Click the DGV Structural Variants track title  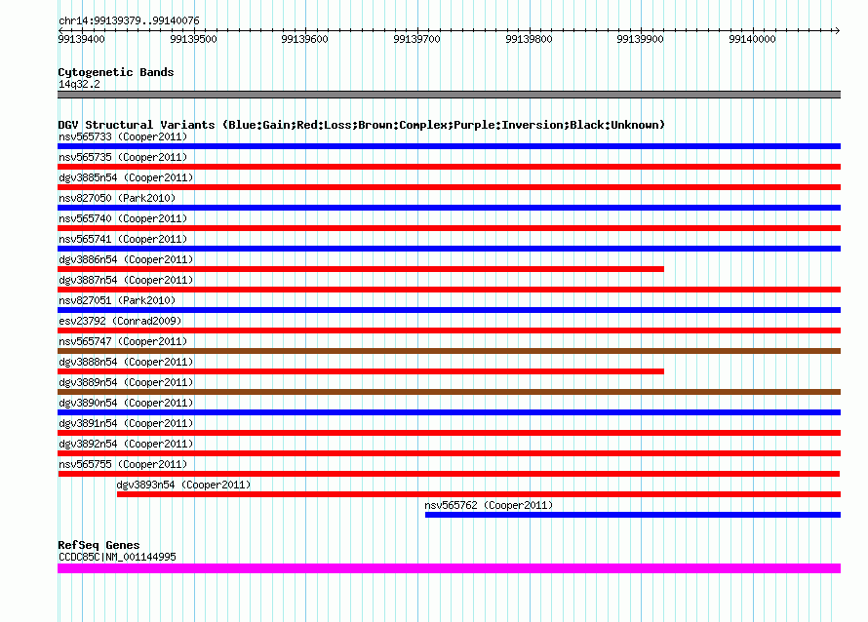click(361, 125)
